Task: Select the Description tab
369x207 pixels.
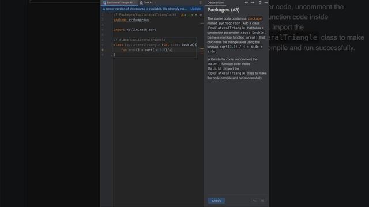Action: click(x=215, y=2)
